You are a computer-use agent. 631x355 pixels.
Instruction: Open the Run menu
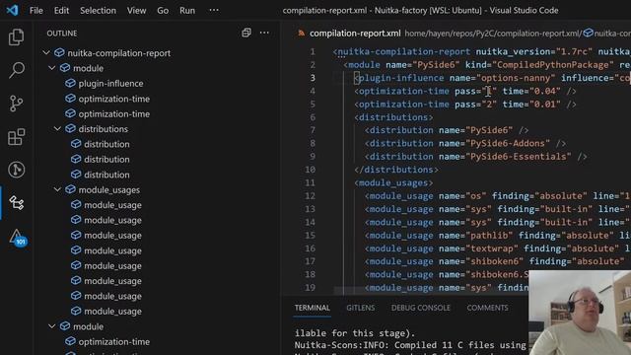point(187,11)
